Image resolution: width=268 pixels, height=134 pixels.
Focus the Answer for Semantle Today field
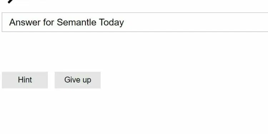tap(135, 22)
